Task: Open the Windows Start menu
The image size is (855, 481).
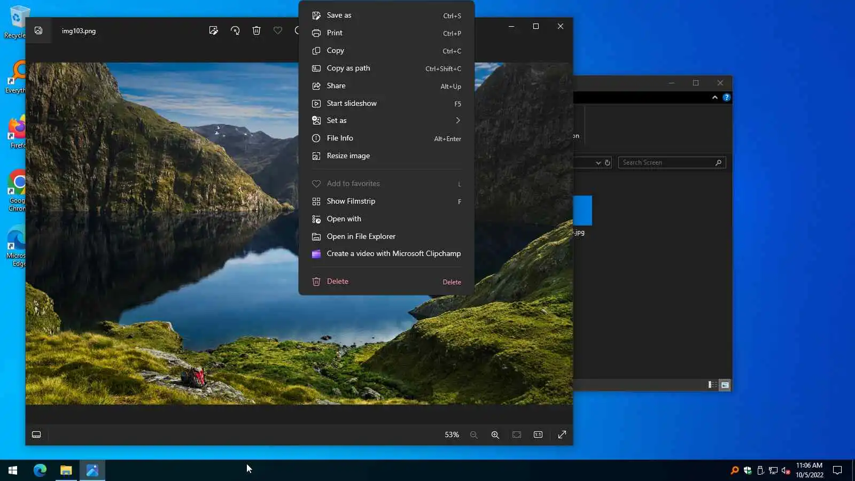Action: click(x=13, y=470)
